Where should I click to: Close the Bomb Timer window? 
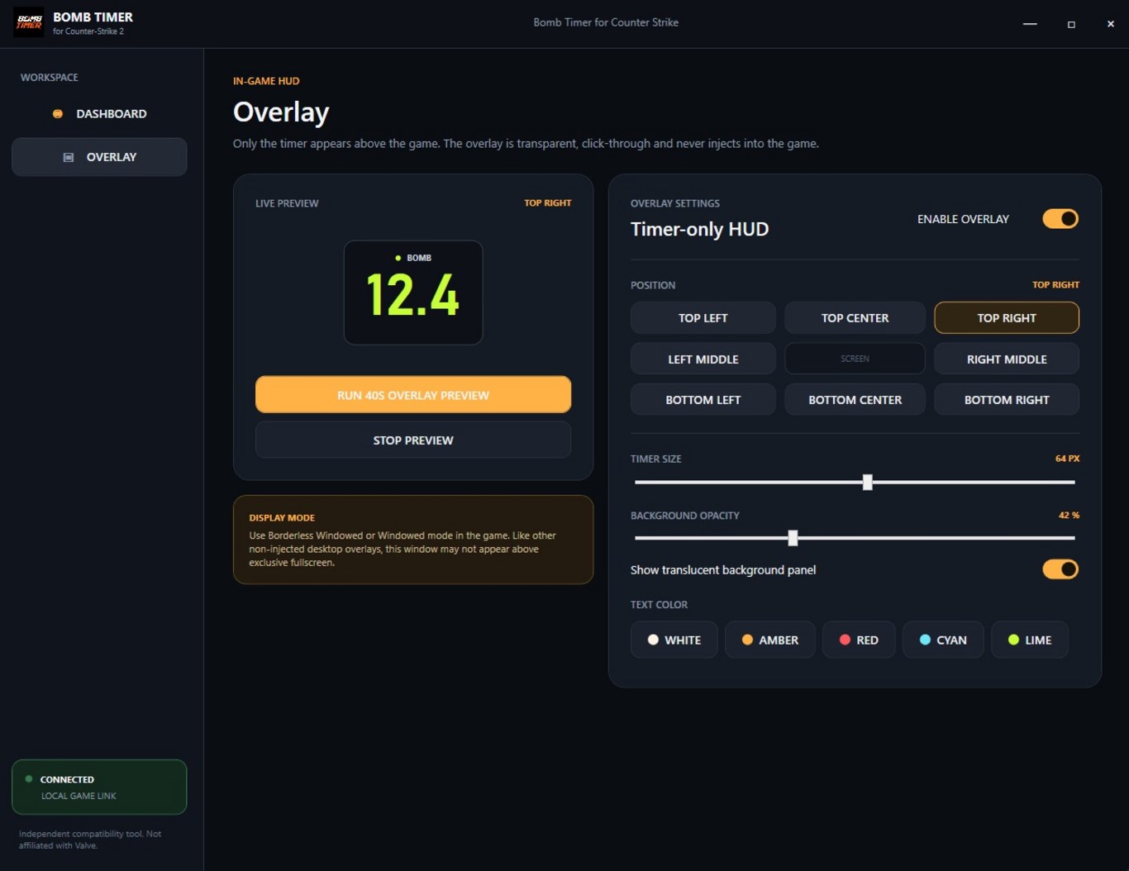coord(1110,24)
